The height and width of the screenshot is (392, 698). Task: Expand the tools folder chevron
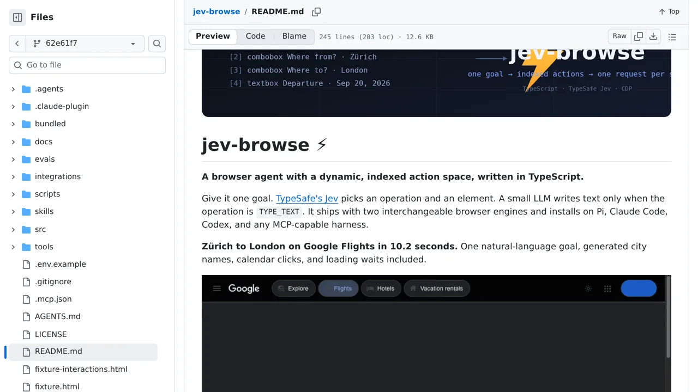pos(13,247)
